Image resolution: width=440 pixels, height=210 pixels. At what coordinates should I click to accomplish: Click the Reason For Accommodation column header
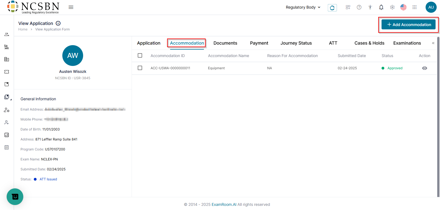(x=292, y=56)
